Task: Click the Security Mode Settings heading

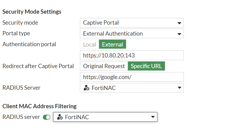Action: (x=32, y=12)
